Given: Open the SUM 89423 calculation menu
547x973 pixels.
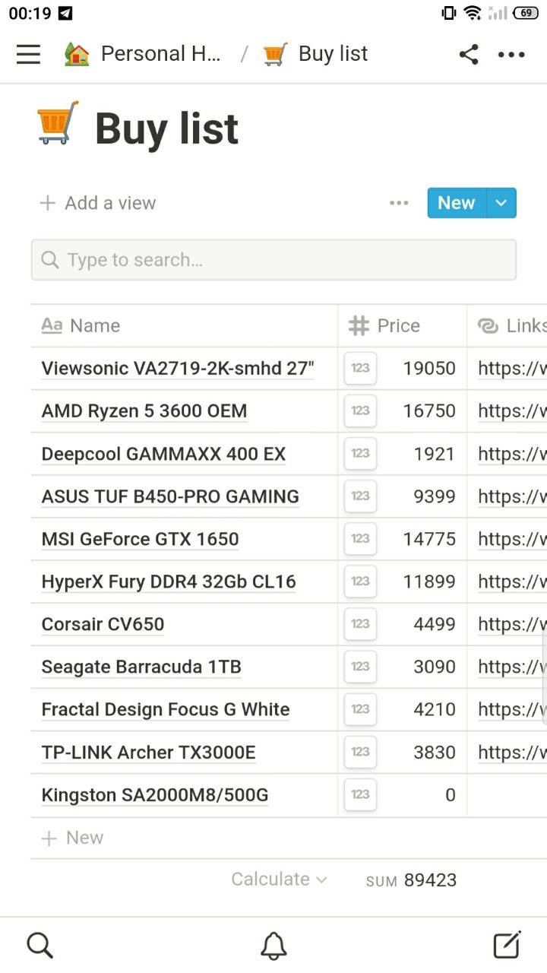Looking at the screenshot, I should coord(411,880).
